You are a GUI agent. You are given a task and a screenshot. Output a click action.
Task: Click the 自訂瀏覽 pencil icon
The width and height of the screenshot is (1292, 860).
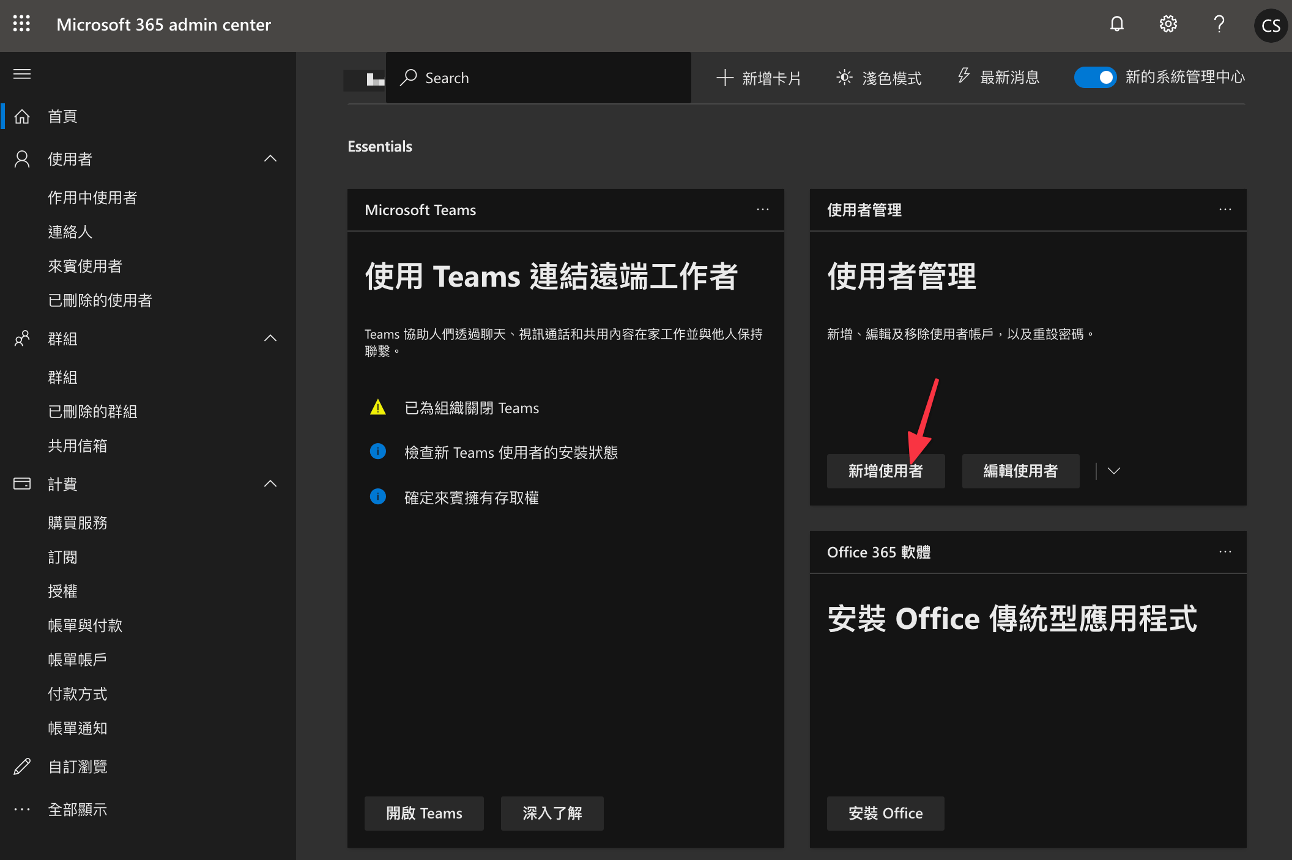(22, 766)
